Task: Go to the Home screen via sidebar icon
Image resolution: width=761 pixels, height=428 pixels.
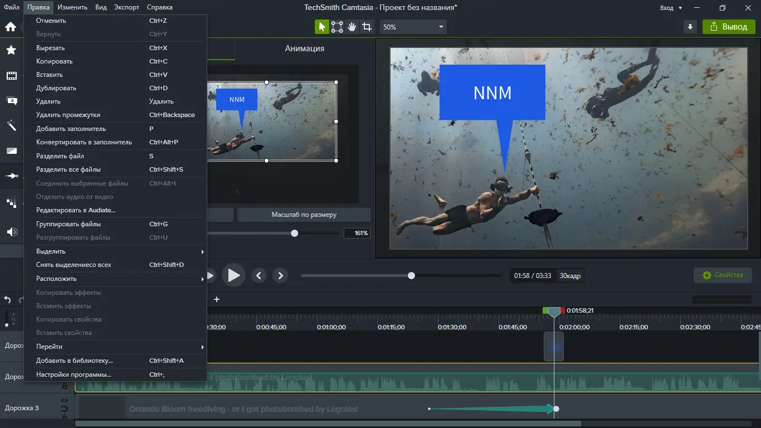Action: [12, 26]
